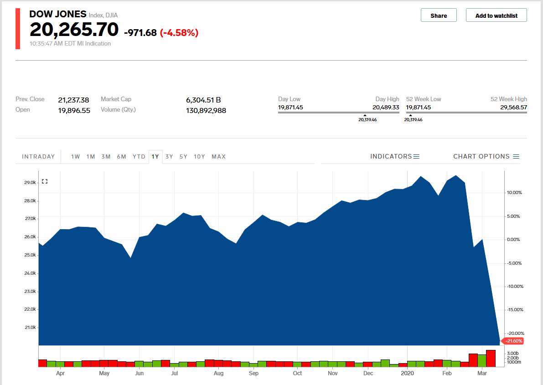This screenshot has height=385, width=543.
Task: Select the 5Y time range
Action: point(183,157)
